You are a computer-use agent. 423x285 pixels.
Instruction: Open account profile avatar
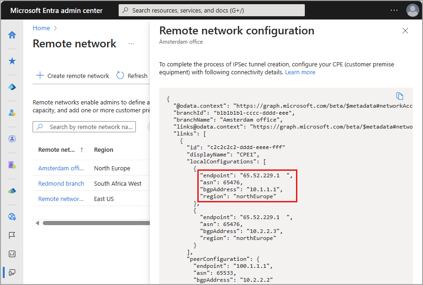click(412, 10)
